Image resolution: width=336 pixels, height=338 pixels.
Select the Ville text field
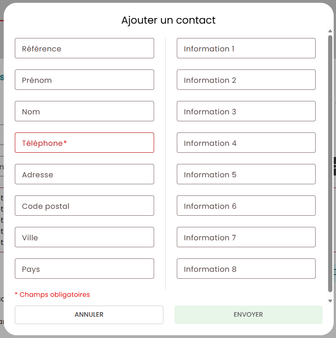84,237
